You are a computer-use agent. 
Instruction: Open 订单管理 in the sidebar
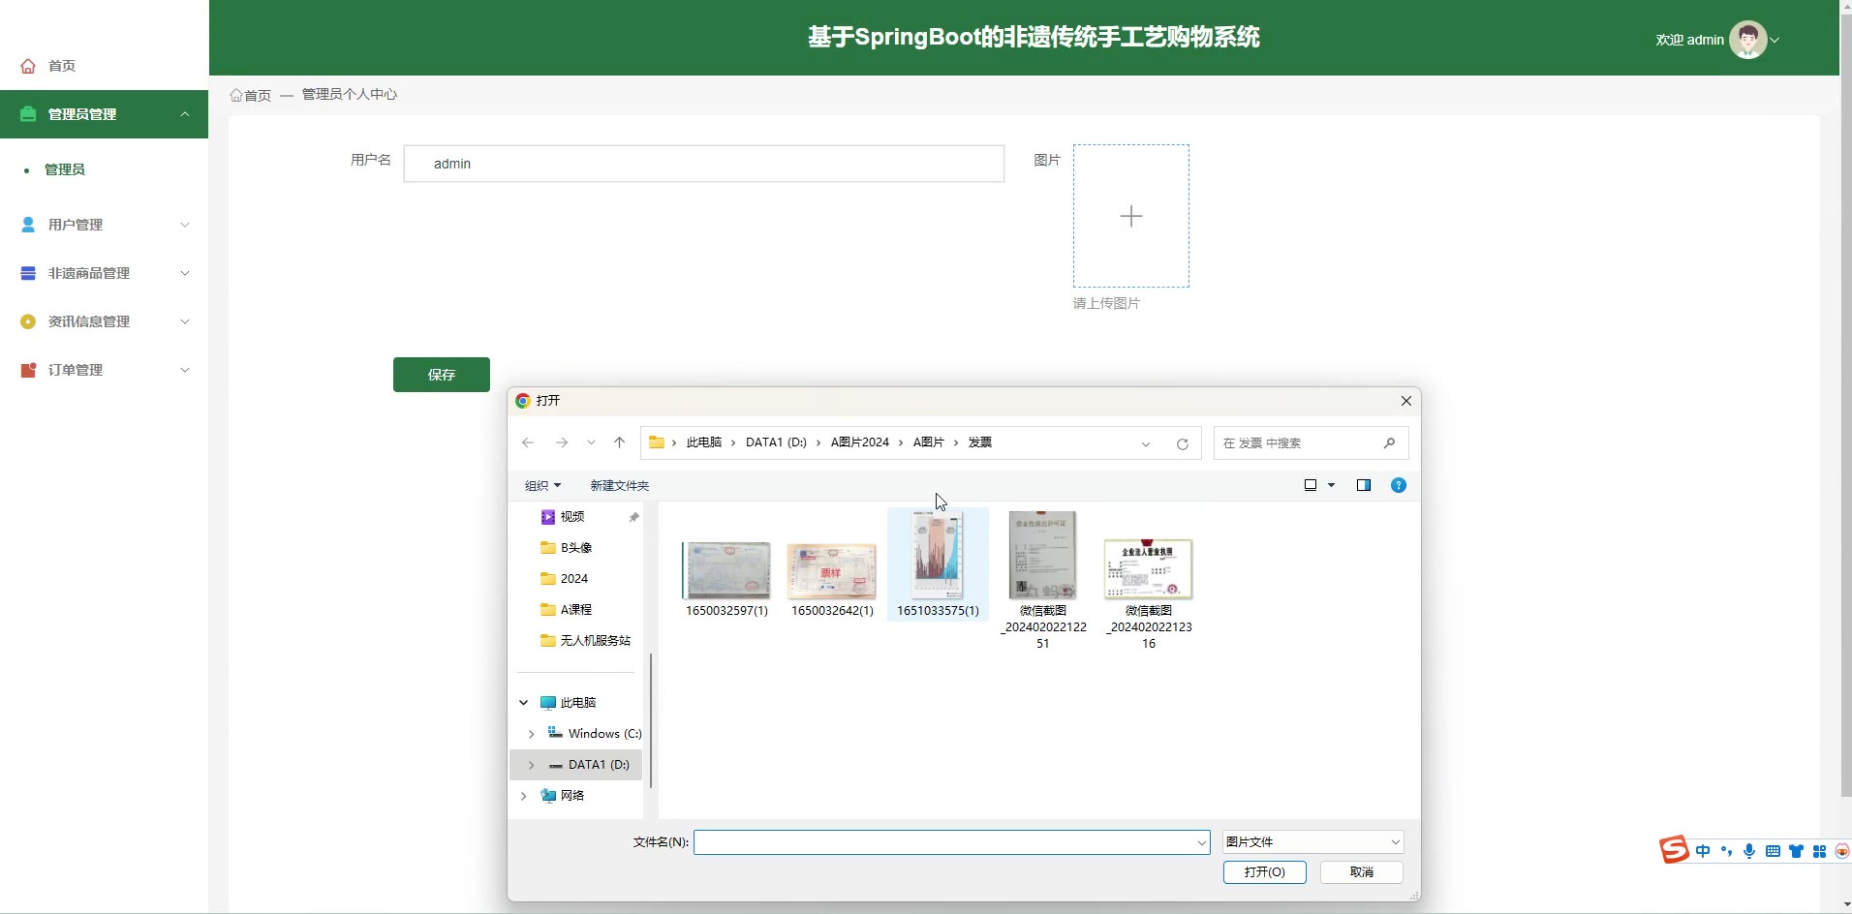[x=105, y=370]
